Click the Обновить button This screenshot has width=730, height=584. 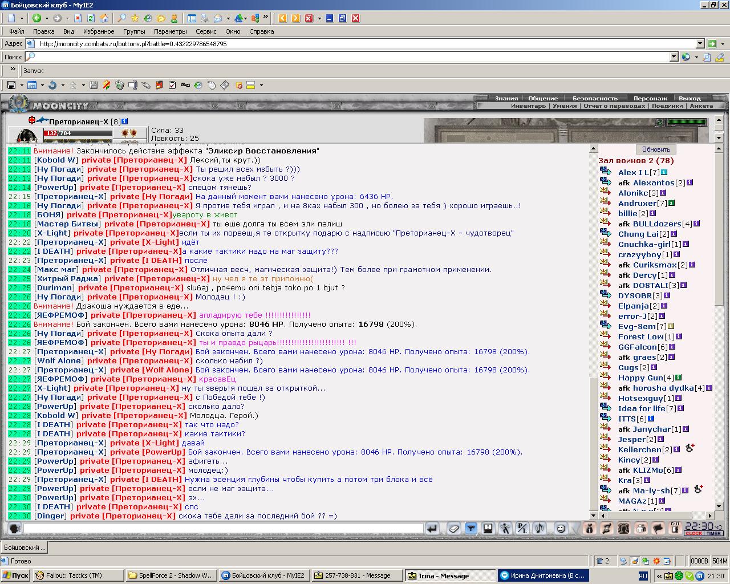point(656,149)
